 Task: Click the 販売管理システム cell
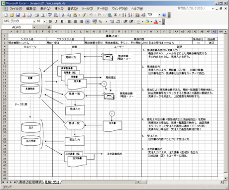click(27, 43)
